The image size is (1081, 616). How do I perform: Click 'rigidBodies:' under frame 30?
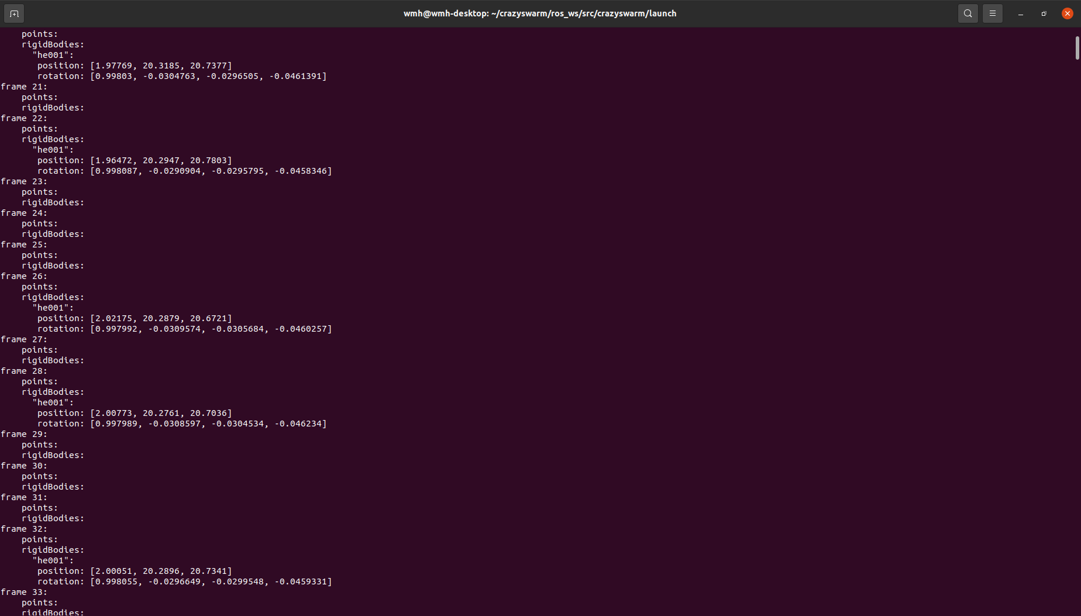(x=53, y=487)
